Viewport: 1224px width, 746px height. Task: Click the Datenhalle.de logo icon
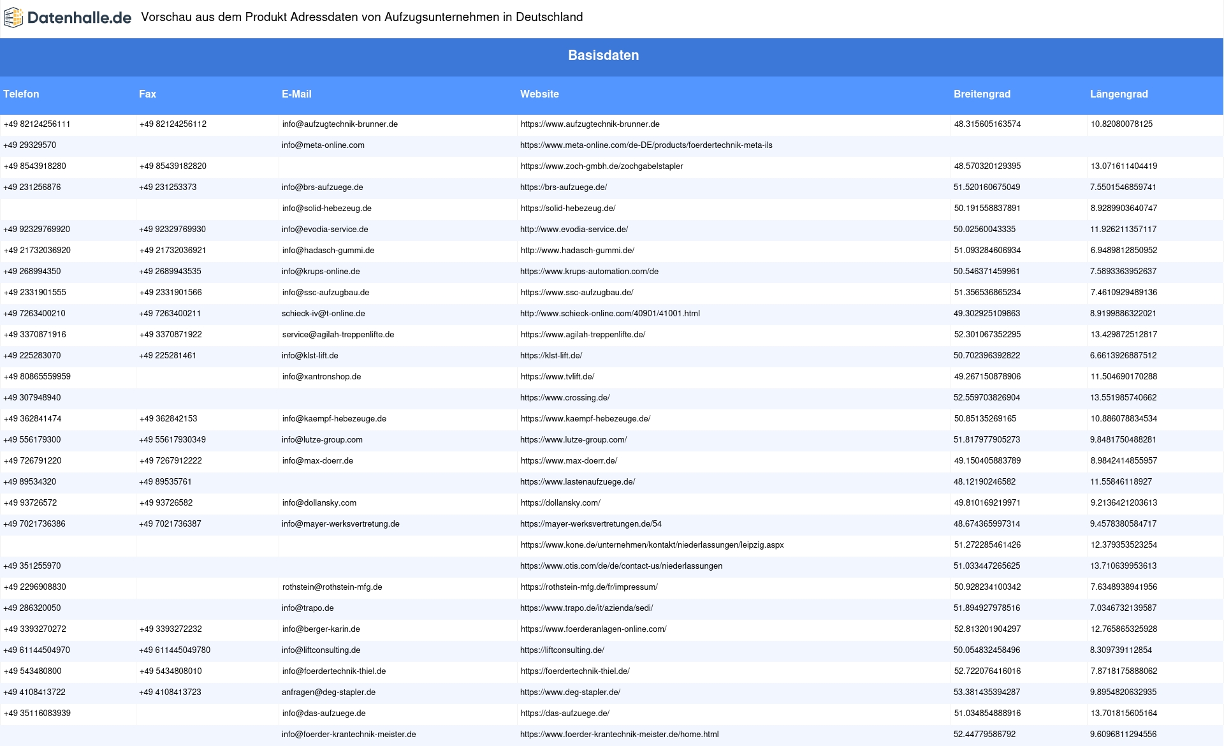click(x=13, y=18)
